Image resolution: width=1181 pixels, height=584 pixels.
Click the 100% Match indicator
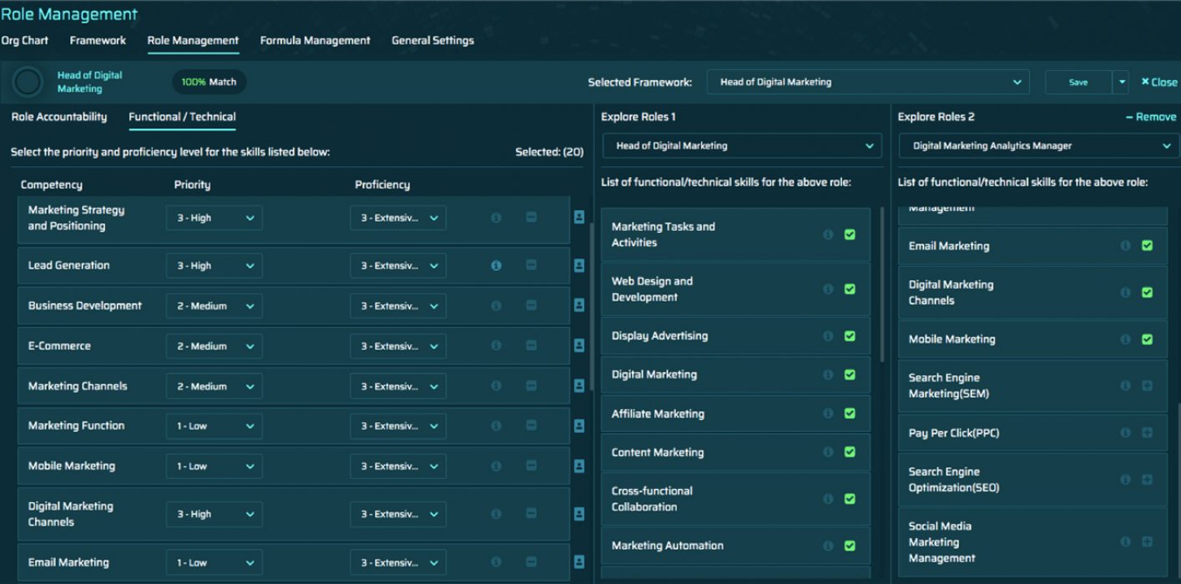tap(207, 82)
